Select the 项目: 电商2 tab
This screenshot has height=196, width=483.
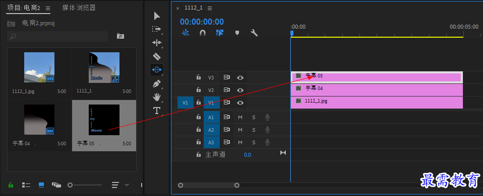pyautogui.click(x=24, y=8)
